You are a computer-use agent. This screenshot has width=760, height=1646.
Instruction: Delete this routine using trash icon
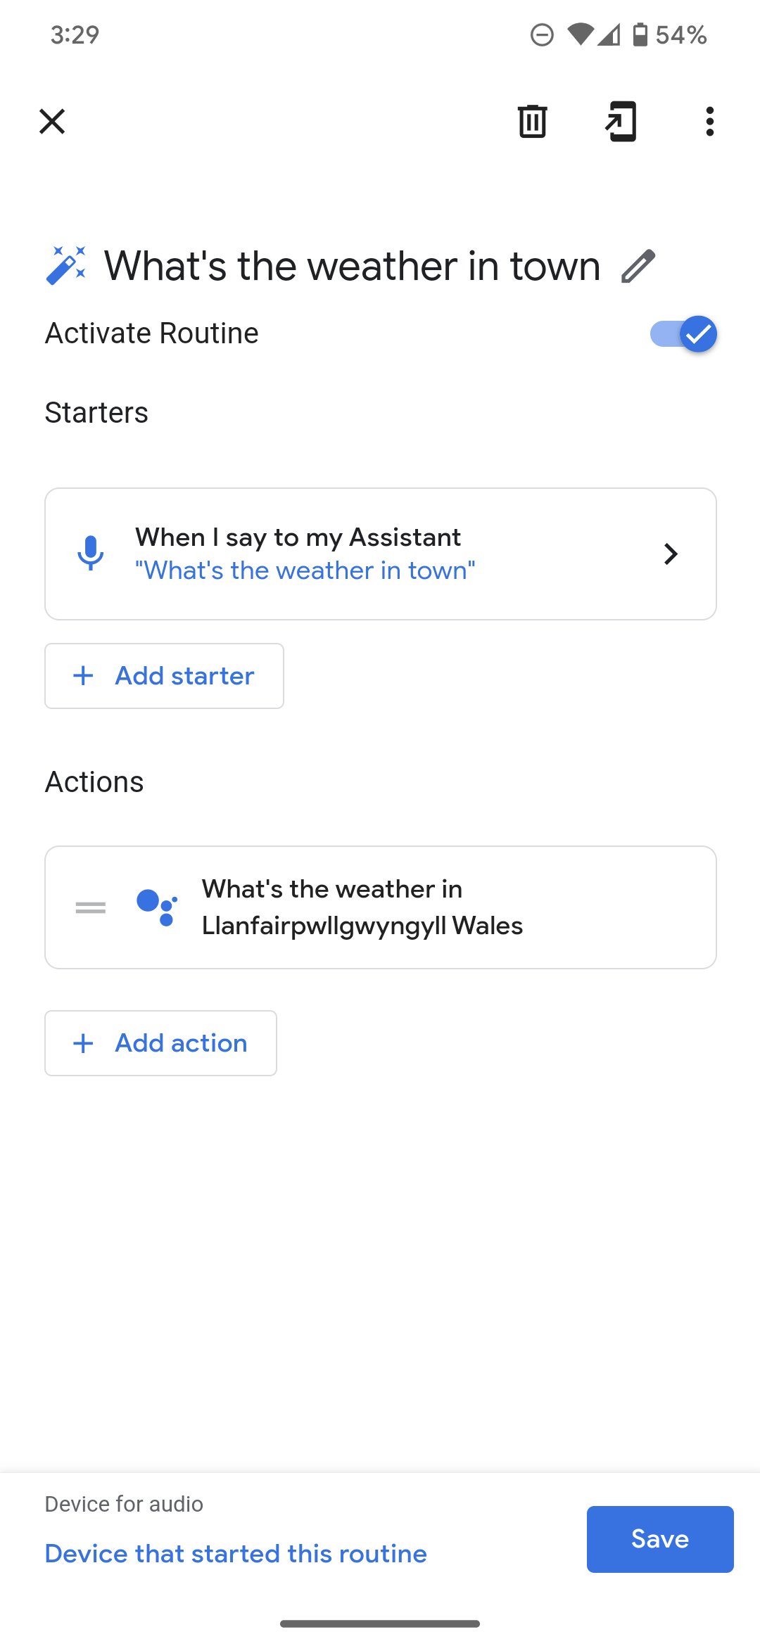click(532, 122)
